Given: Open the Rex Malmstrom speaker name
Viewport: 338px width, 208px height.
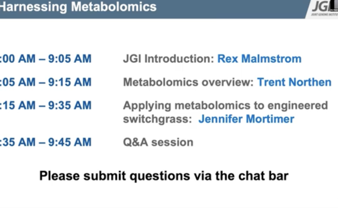Looking at the screenshot, I should pos(259,59).
